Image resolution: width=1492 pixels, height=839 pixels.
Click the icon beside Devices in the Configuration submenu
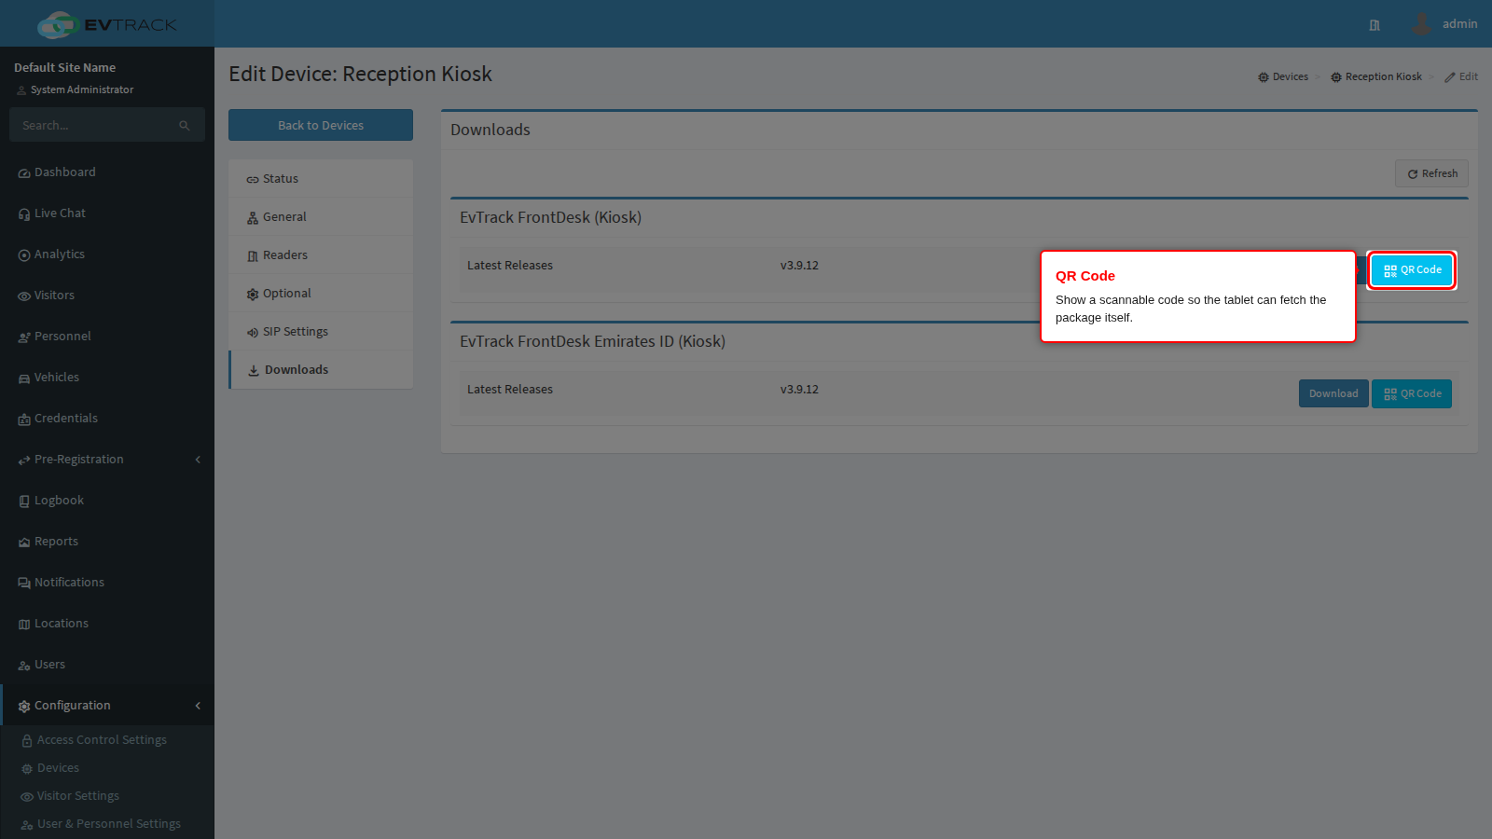(27, 769)
